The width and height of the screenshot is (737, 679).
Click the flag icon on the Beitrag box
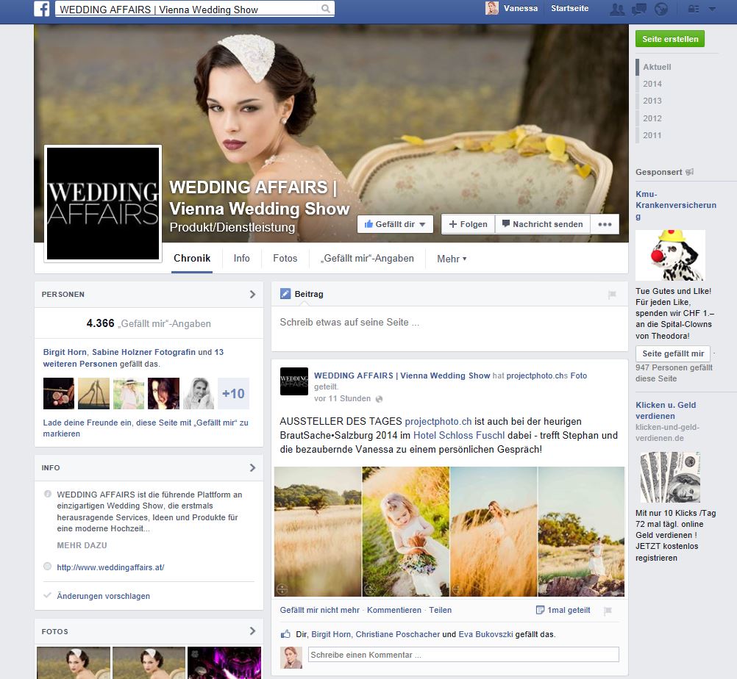(612, 294)
